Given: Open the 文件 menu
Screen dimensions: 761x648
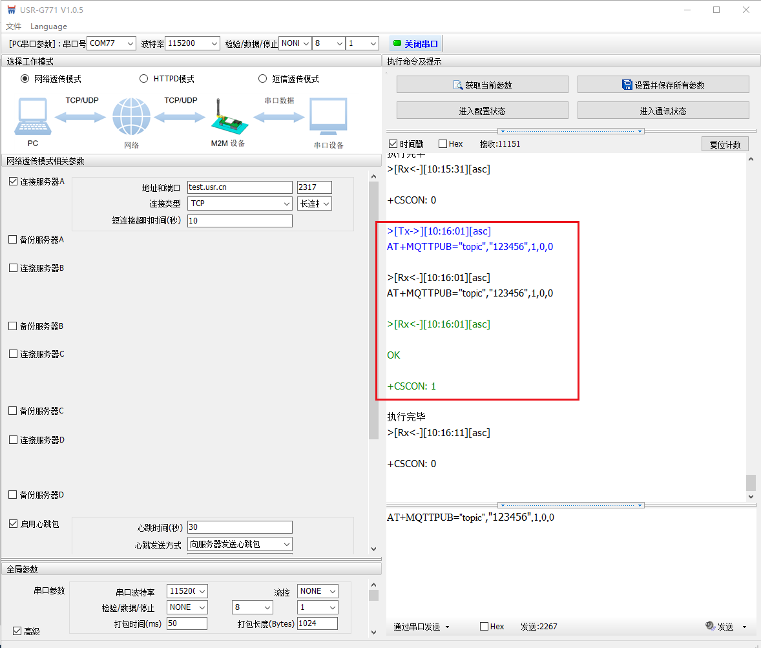Looking at the screenshot, I should 14,26.
